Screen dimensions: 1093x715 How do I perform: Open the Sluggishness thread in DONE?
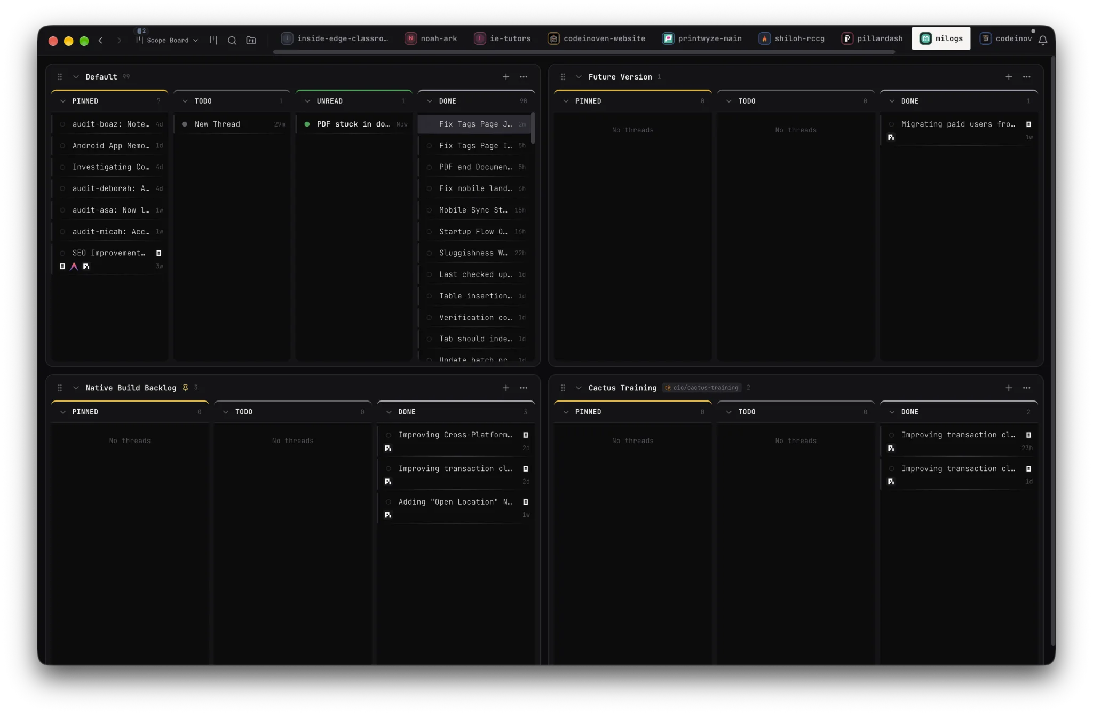476,253
